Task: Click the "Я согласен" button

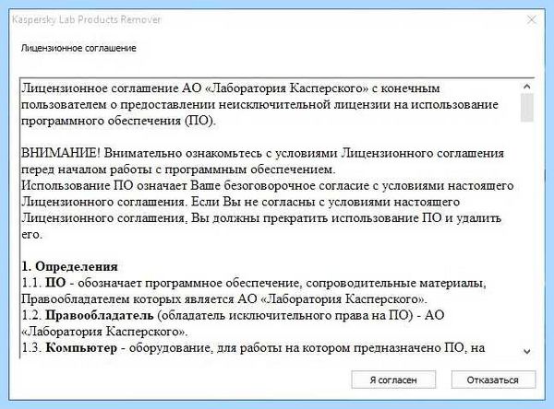Action: pyautogui.click(x=393, y=380)
